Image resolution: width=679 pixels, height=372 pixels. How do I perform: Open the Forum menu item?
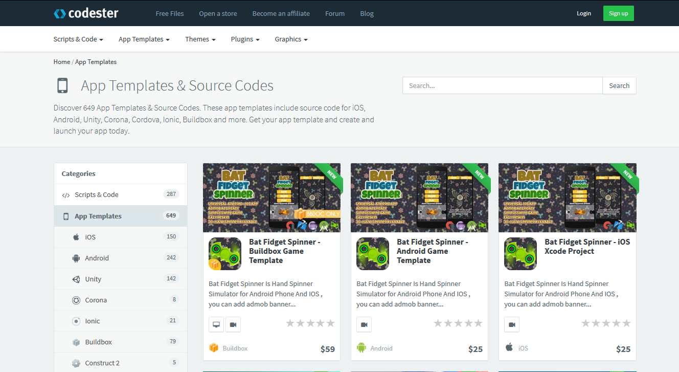click(335, 13)
